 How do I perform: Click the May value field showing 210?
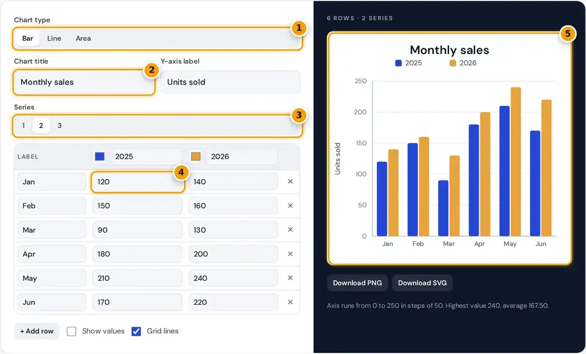tap(138, 278)
